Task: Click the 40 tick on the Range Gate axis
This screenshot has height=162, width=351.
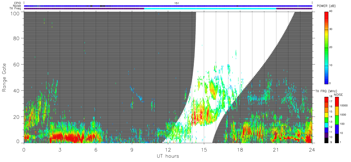Action: [x=17, y=91]
